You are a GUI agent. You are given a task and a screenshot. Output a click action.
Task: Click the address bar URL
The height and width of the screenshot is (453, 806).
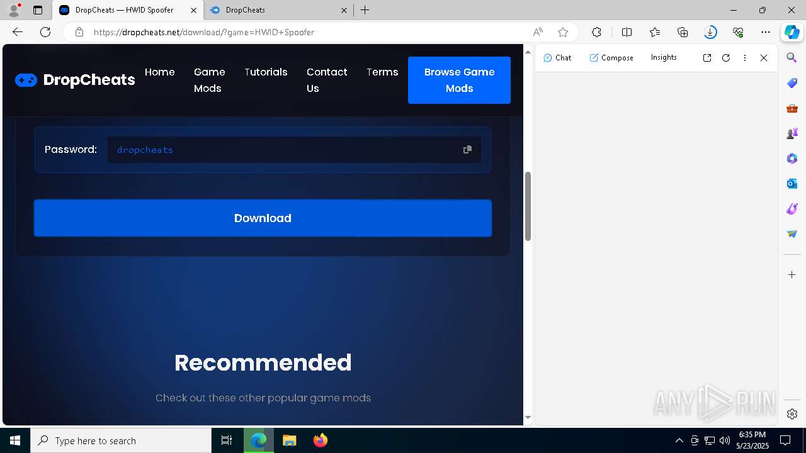click(204, 32)
